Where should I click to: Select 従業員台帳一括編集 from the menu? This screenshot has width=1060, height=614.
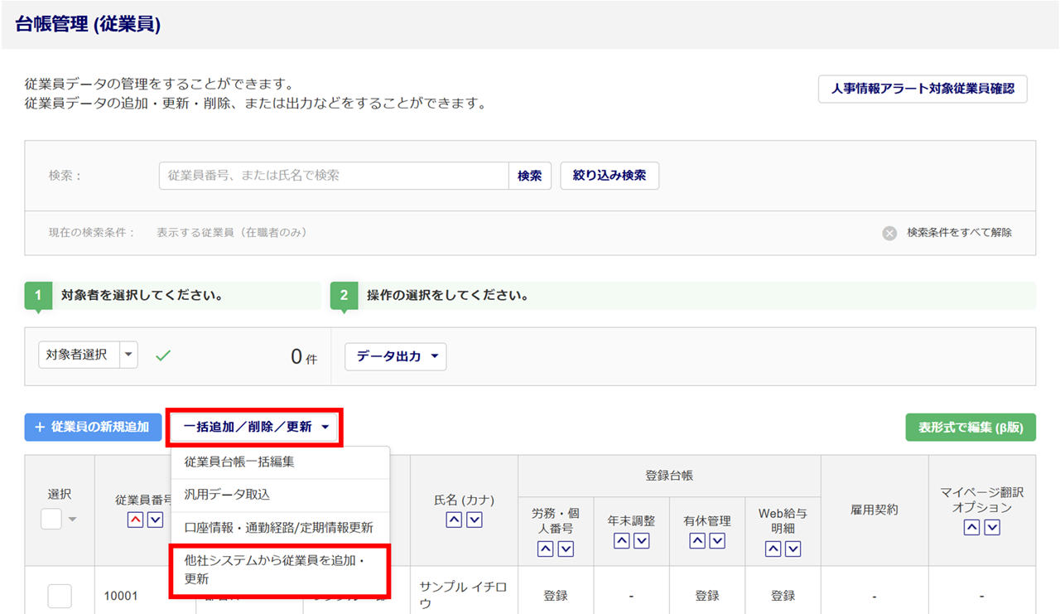[x=239, y=462]
